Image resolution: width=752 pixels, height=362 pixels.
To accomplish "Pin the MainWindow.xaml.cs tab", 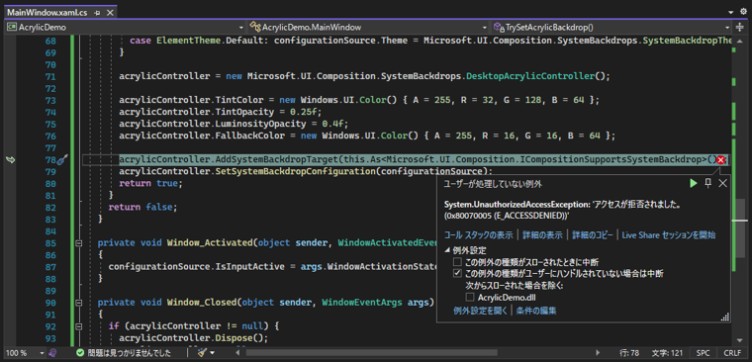I will coord(98,13).
